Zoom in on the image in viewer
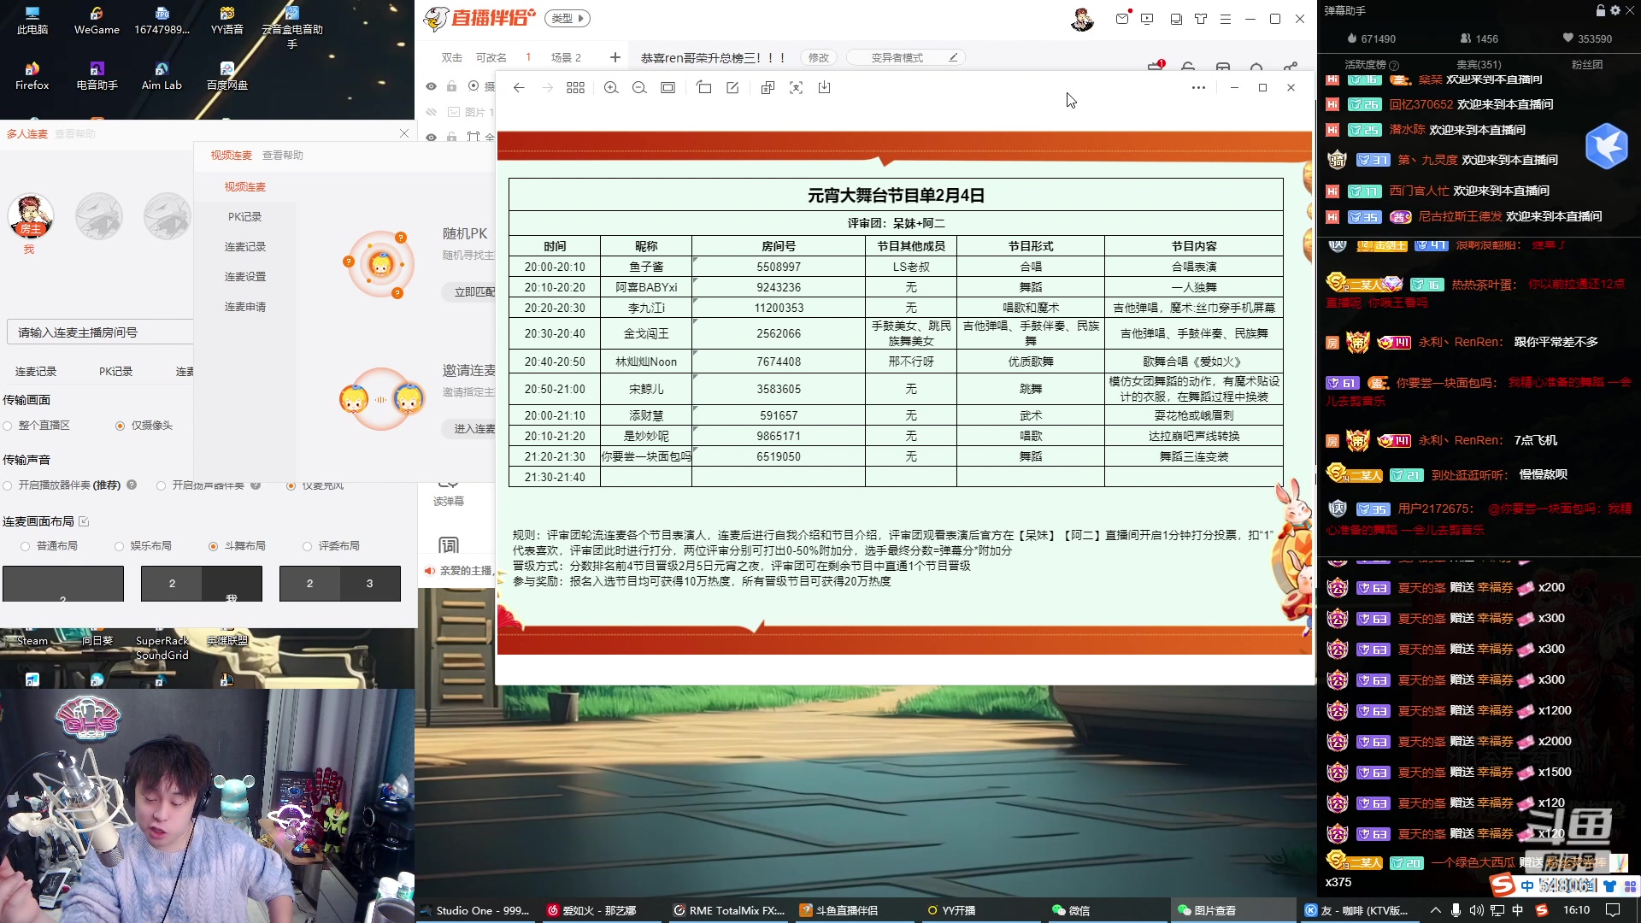The image size is (1641, 923). (x=611, y=88)
